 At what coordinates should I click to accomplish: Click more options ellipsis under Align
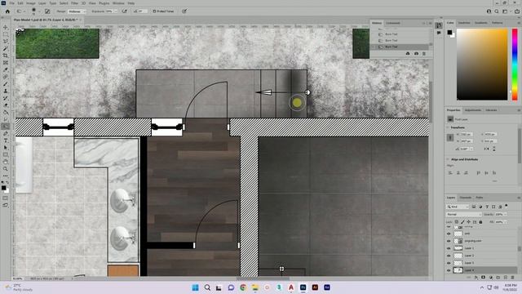[494, 180]
